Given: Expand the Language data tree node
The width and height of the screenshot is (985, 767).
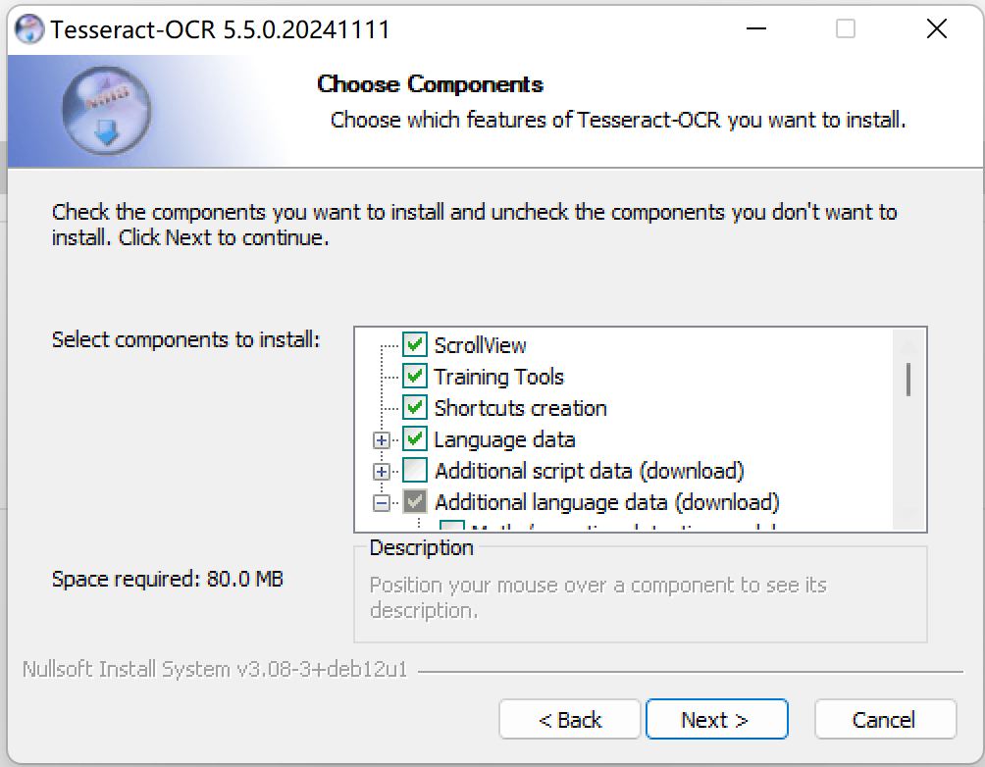Looking at the screenshot, I should 382,440.
